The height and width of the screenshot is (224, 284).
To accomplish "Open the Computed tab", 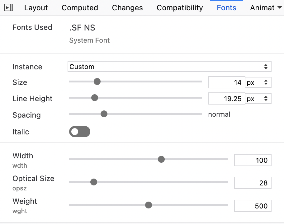I will 80,8.
